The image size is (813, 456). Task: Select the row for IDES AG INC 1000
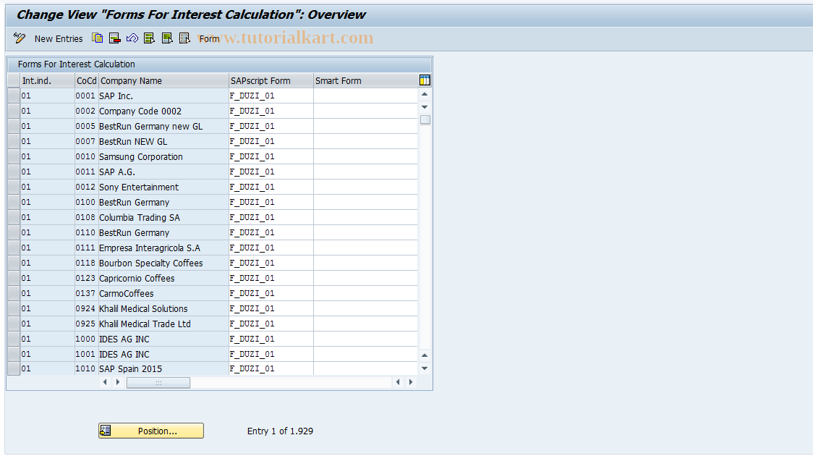[14, 339]
